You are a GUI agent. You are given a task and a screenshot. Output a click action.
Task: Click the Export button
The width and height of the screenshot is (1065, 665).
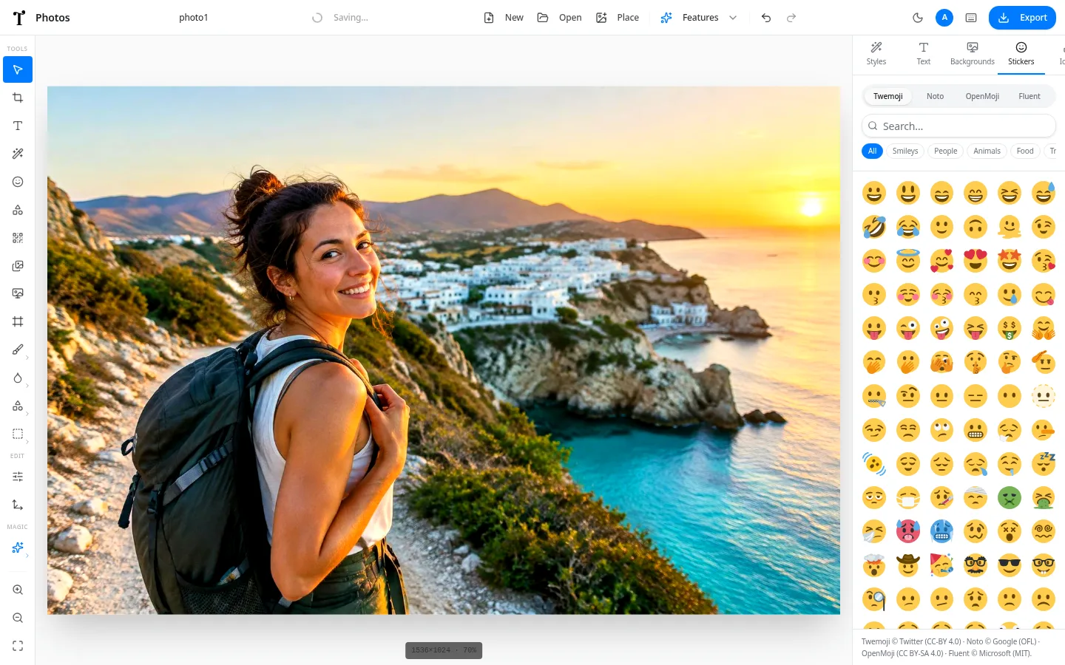[x=1022, y=18]
